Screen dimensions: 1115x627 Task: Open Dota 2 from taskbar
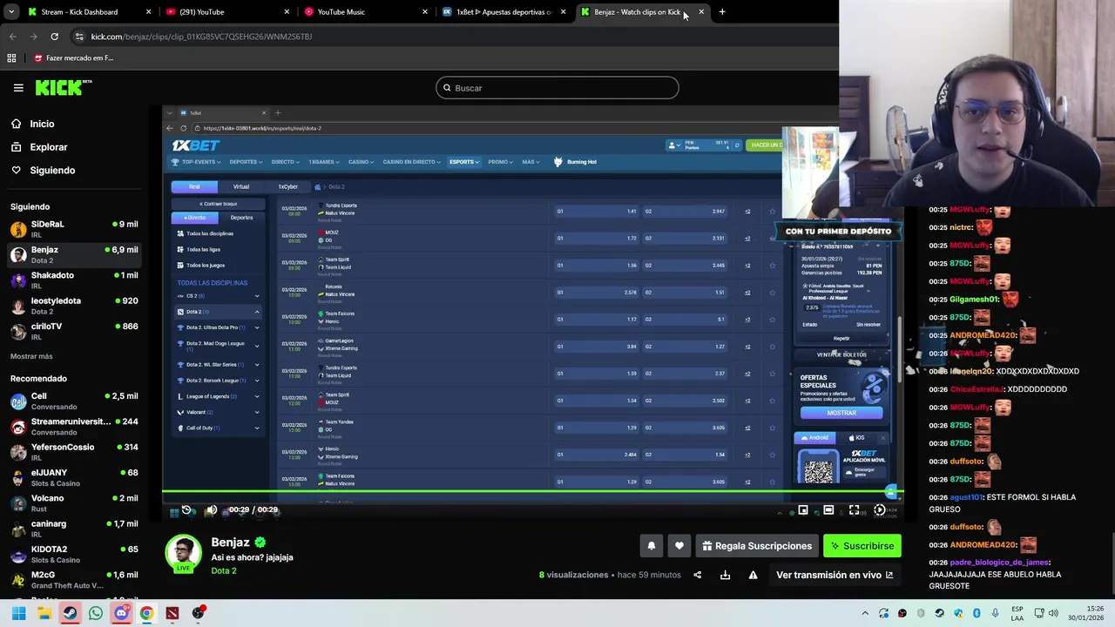[172, 613]
